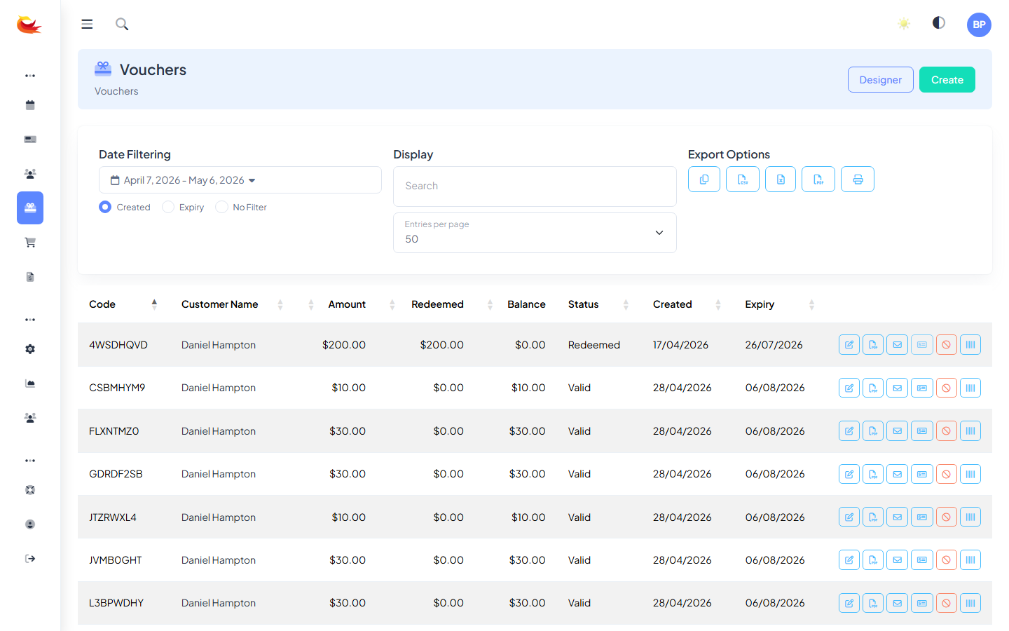The image size is (1009, 631).
Task: Open the card icon page in sidebar
Action: [30, 139]
